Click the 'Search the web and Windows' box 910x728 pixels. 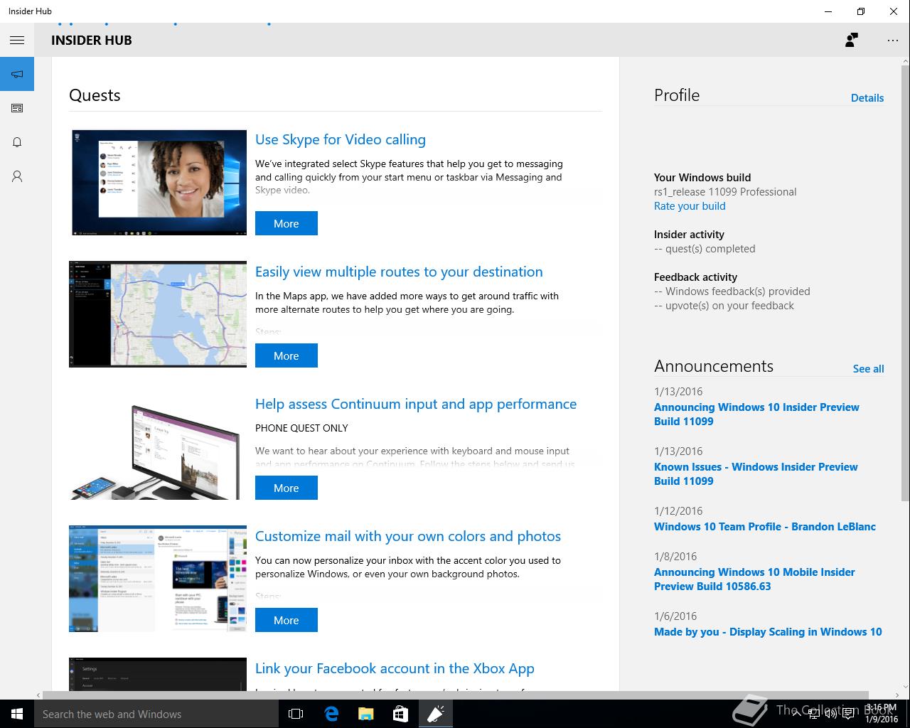[x=156, y=714]
